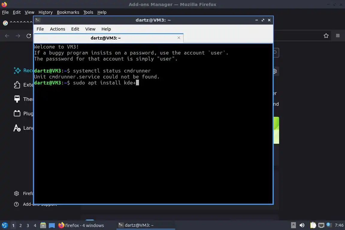This screenshot has height=230, width=345.
Task: Click the clock showing 7:46
Action: (x=339, y=225)
